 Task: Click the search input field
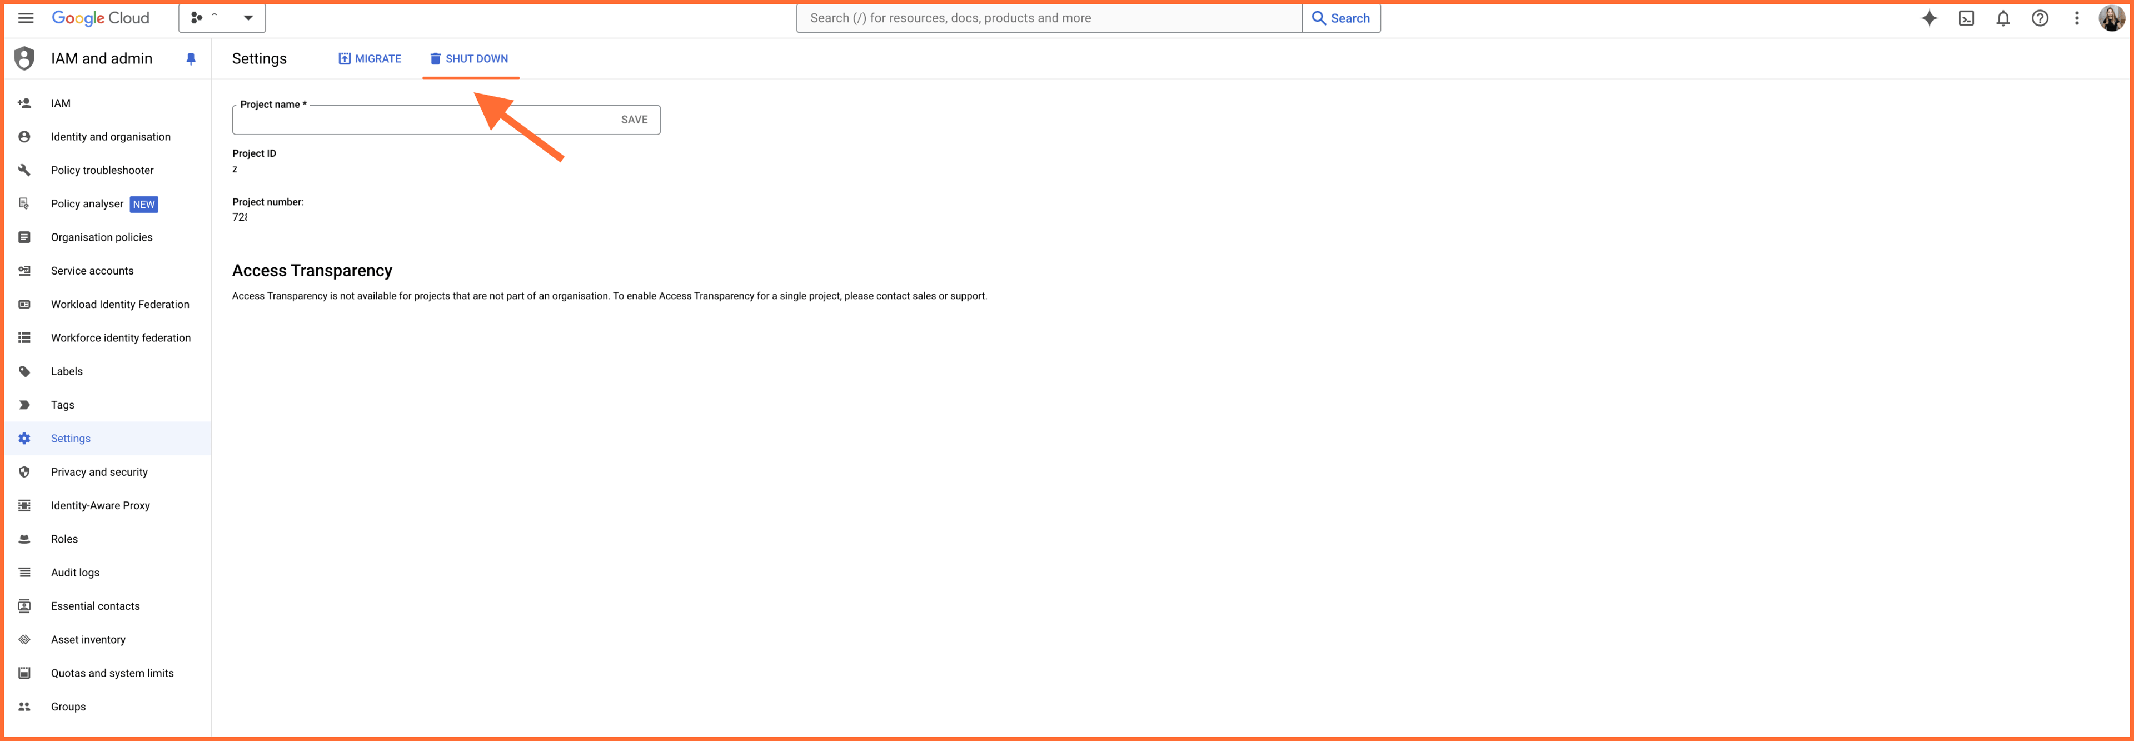coord(1049,18)
